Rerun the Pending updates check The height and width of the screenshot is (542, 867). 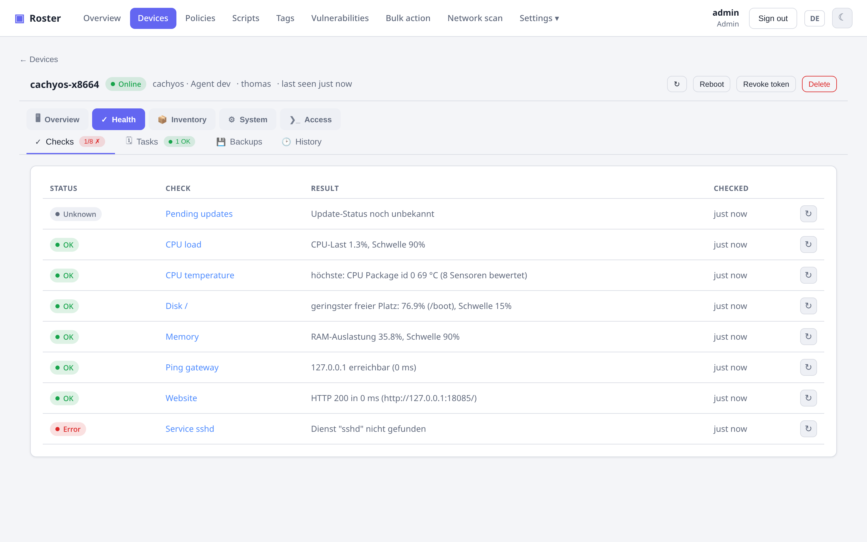tap(808, 214)
